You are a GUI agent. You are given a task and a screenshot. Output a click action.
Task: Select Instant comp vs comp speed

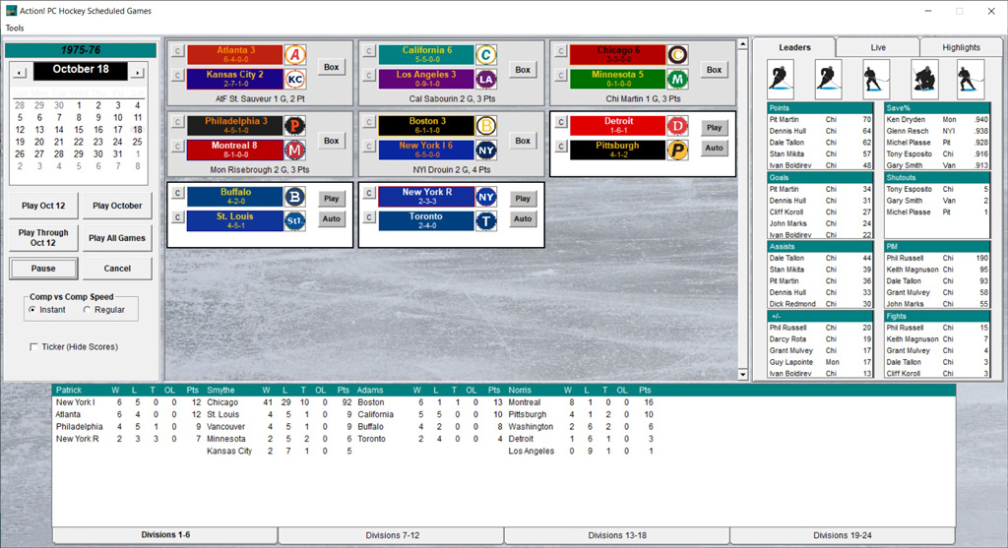[x=32, y=310]
